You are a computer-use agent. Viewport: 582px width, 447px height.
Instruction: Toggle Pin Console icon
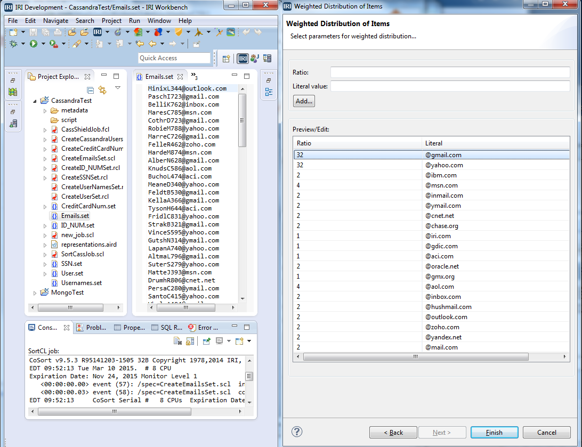tap(207, 341)
